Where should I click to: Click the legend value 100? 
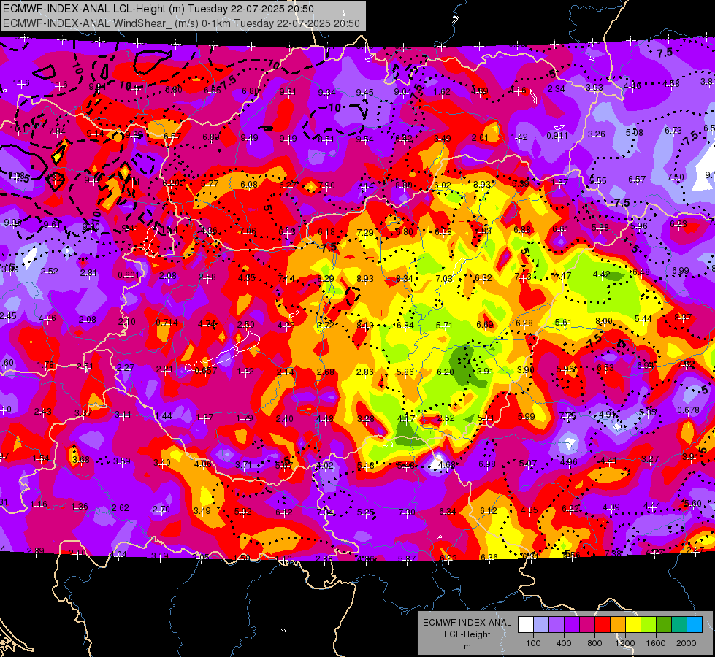533,643
